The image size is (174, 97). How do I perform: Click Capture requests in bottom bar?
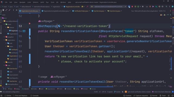click(141, 96)
